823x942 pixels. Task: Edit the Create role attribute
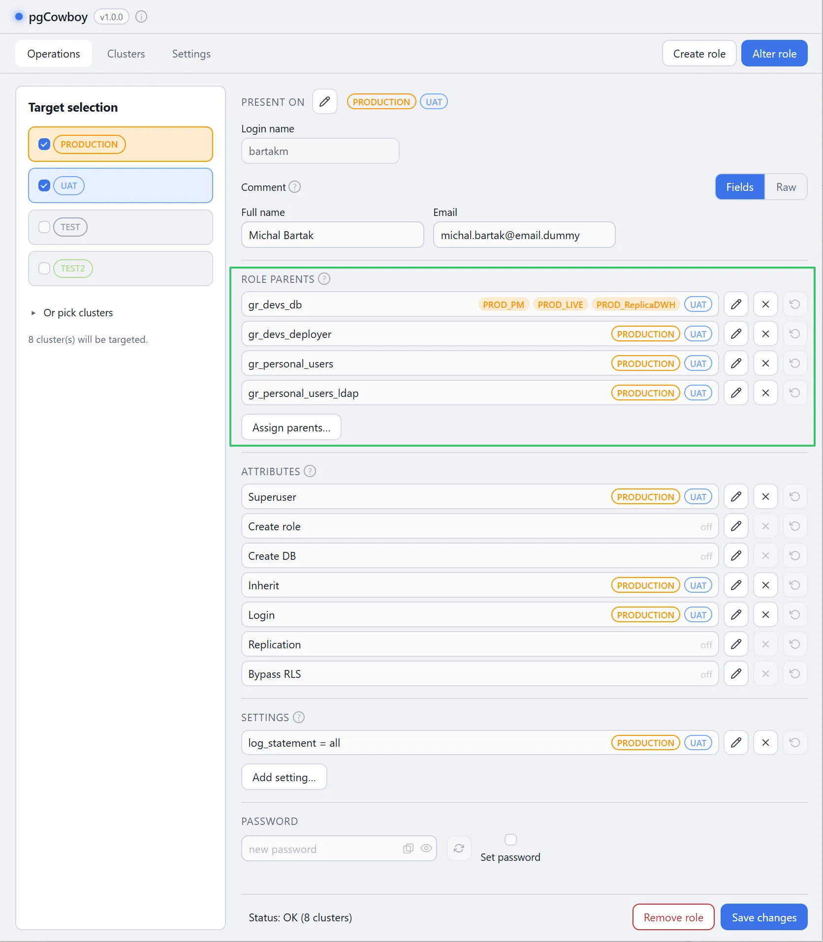(736, 526)
